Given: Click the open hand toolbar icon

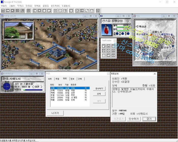Looking at the screenshot, I should (71, 11).
